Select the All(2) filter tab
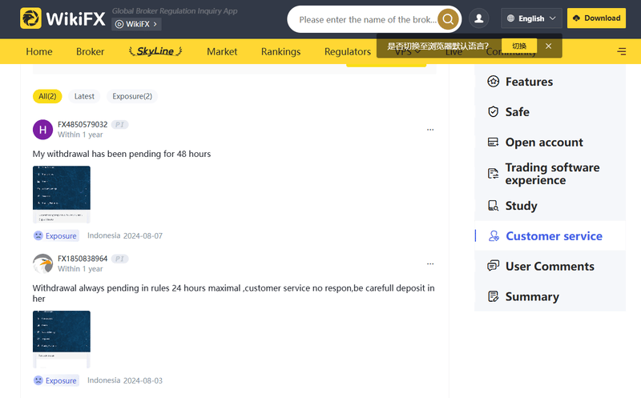The width and height of the screenshot is (641, 398). [x=47, y=96]
